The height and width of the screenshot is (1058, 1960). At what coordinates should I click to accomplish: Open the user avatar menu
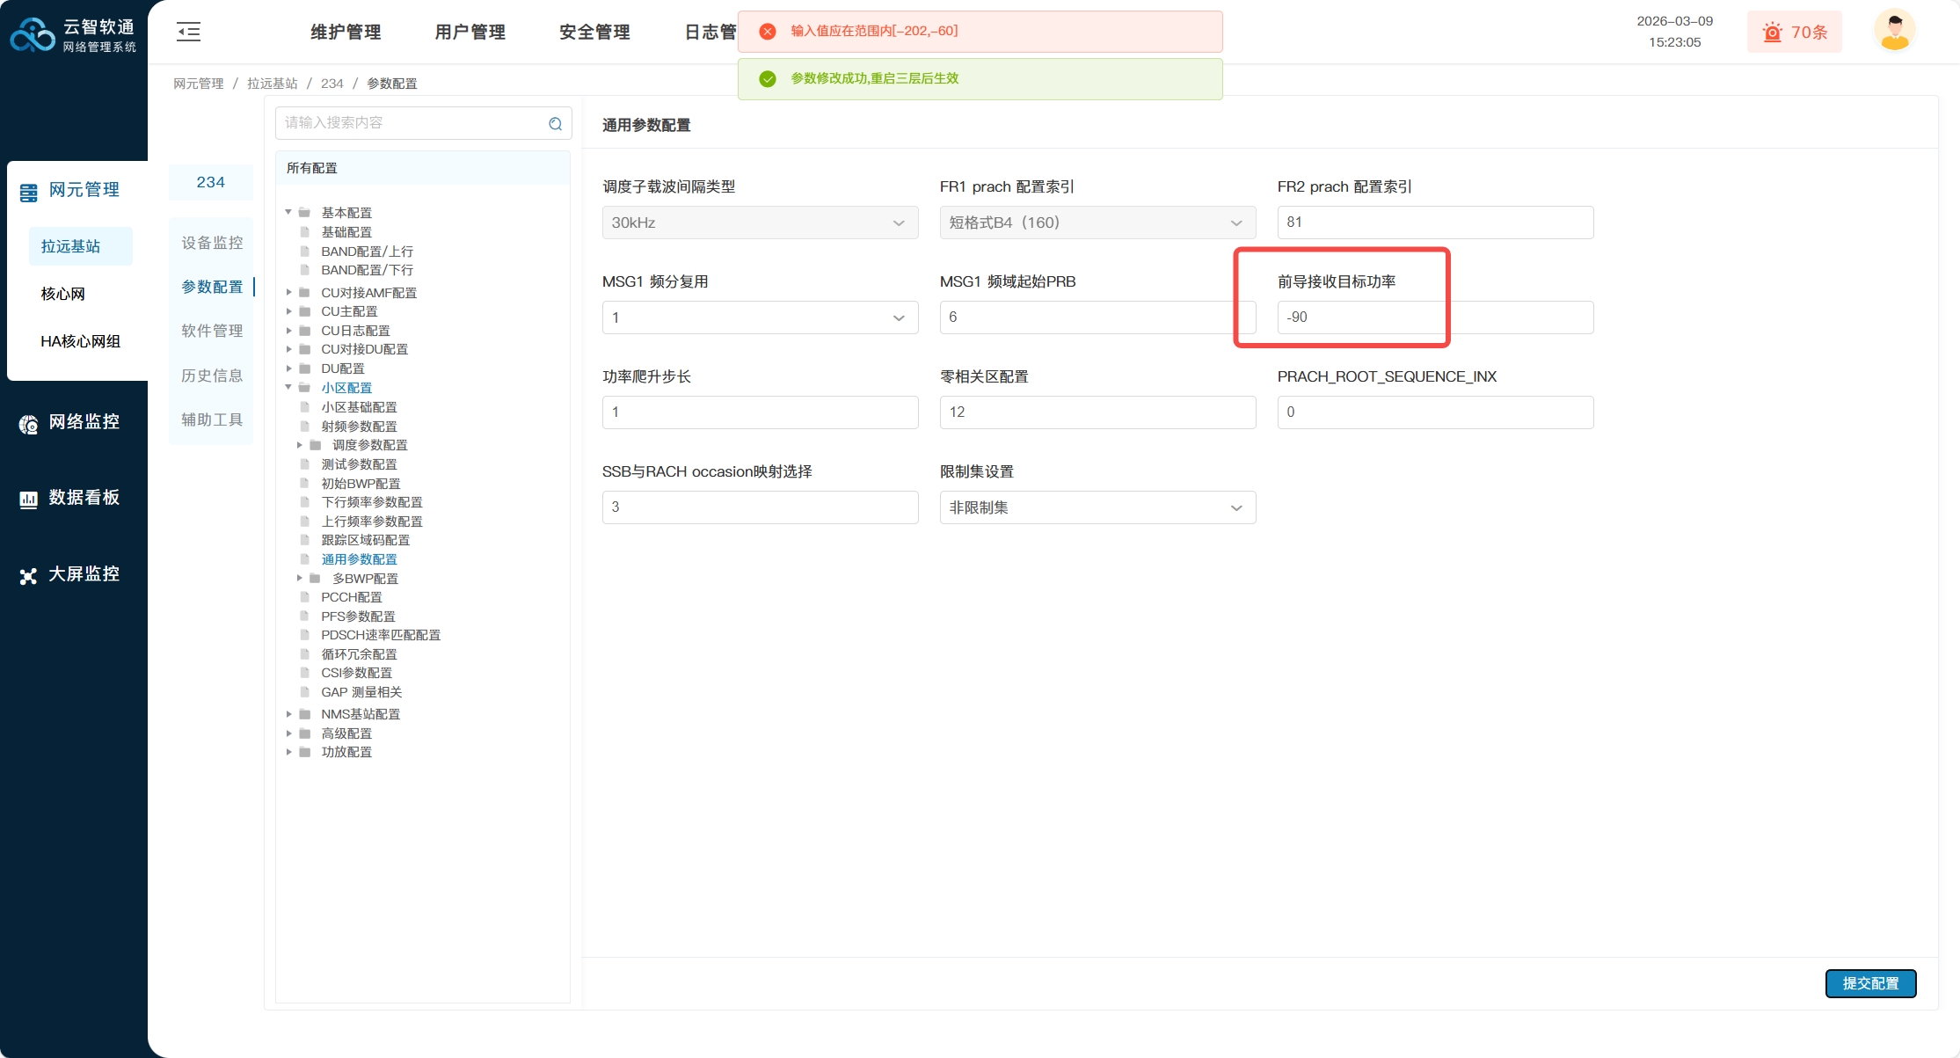click(1894, 31)
